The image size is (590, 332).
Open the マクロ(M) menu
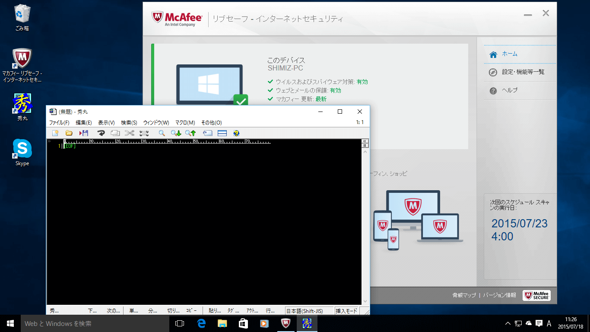click(x=185, y=123)
